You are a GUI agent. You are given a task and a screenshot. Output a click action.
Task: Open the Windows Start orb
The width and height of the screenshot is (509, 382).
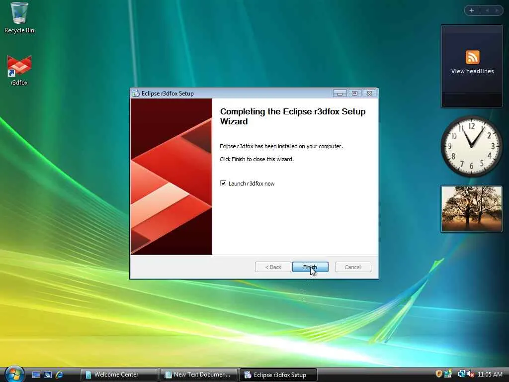tap(14, 374)
